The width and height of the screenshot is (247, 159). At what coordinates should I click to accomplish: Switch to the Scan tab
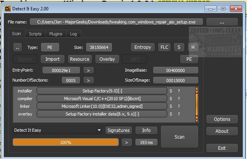[x=17, y=33]
